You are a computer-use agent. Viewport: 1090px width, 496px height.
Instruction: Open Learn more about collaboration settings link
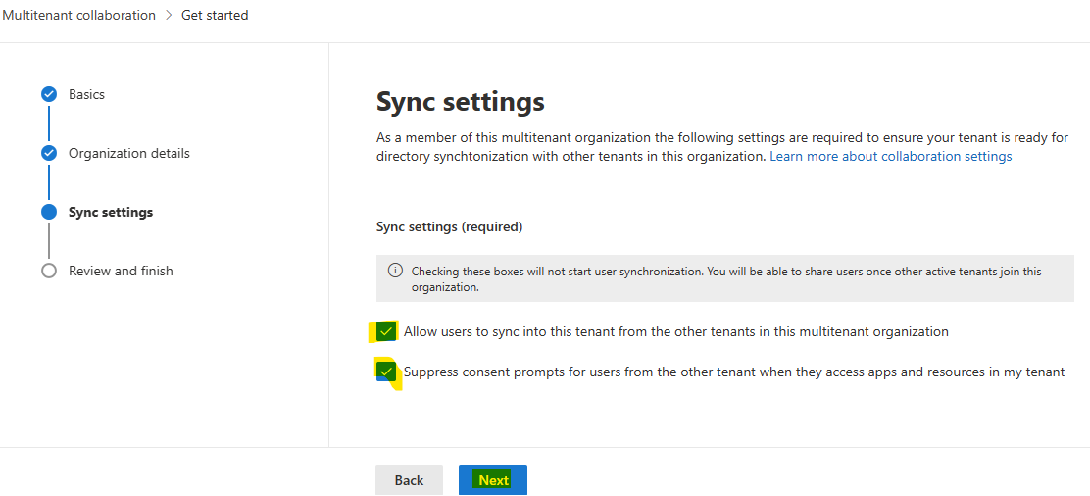[x=890, y=157]
